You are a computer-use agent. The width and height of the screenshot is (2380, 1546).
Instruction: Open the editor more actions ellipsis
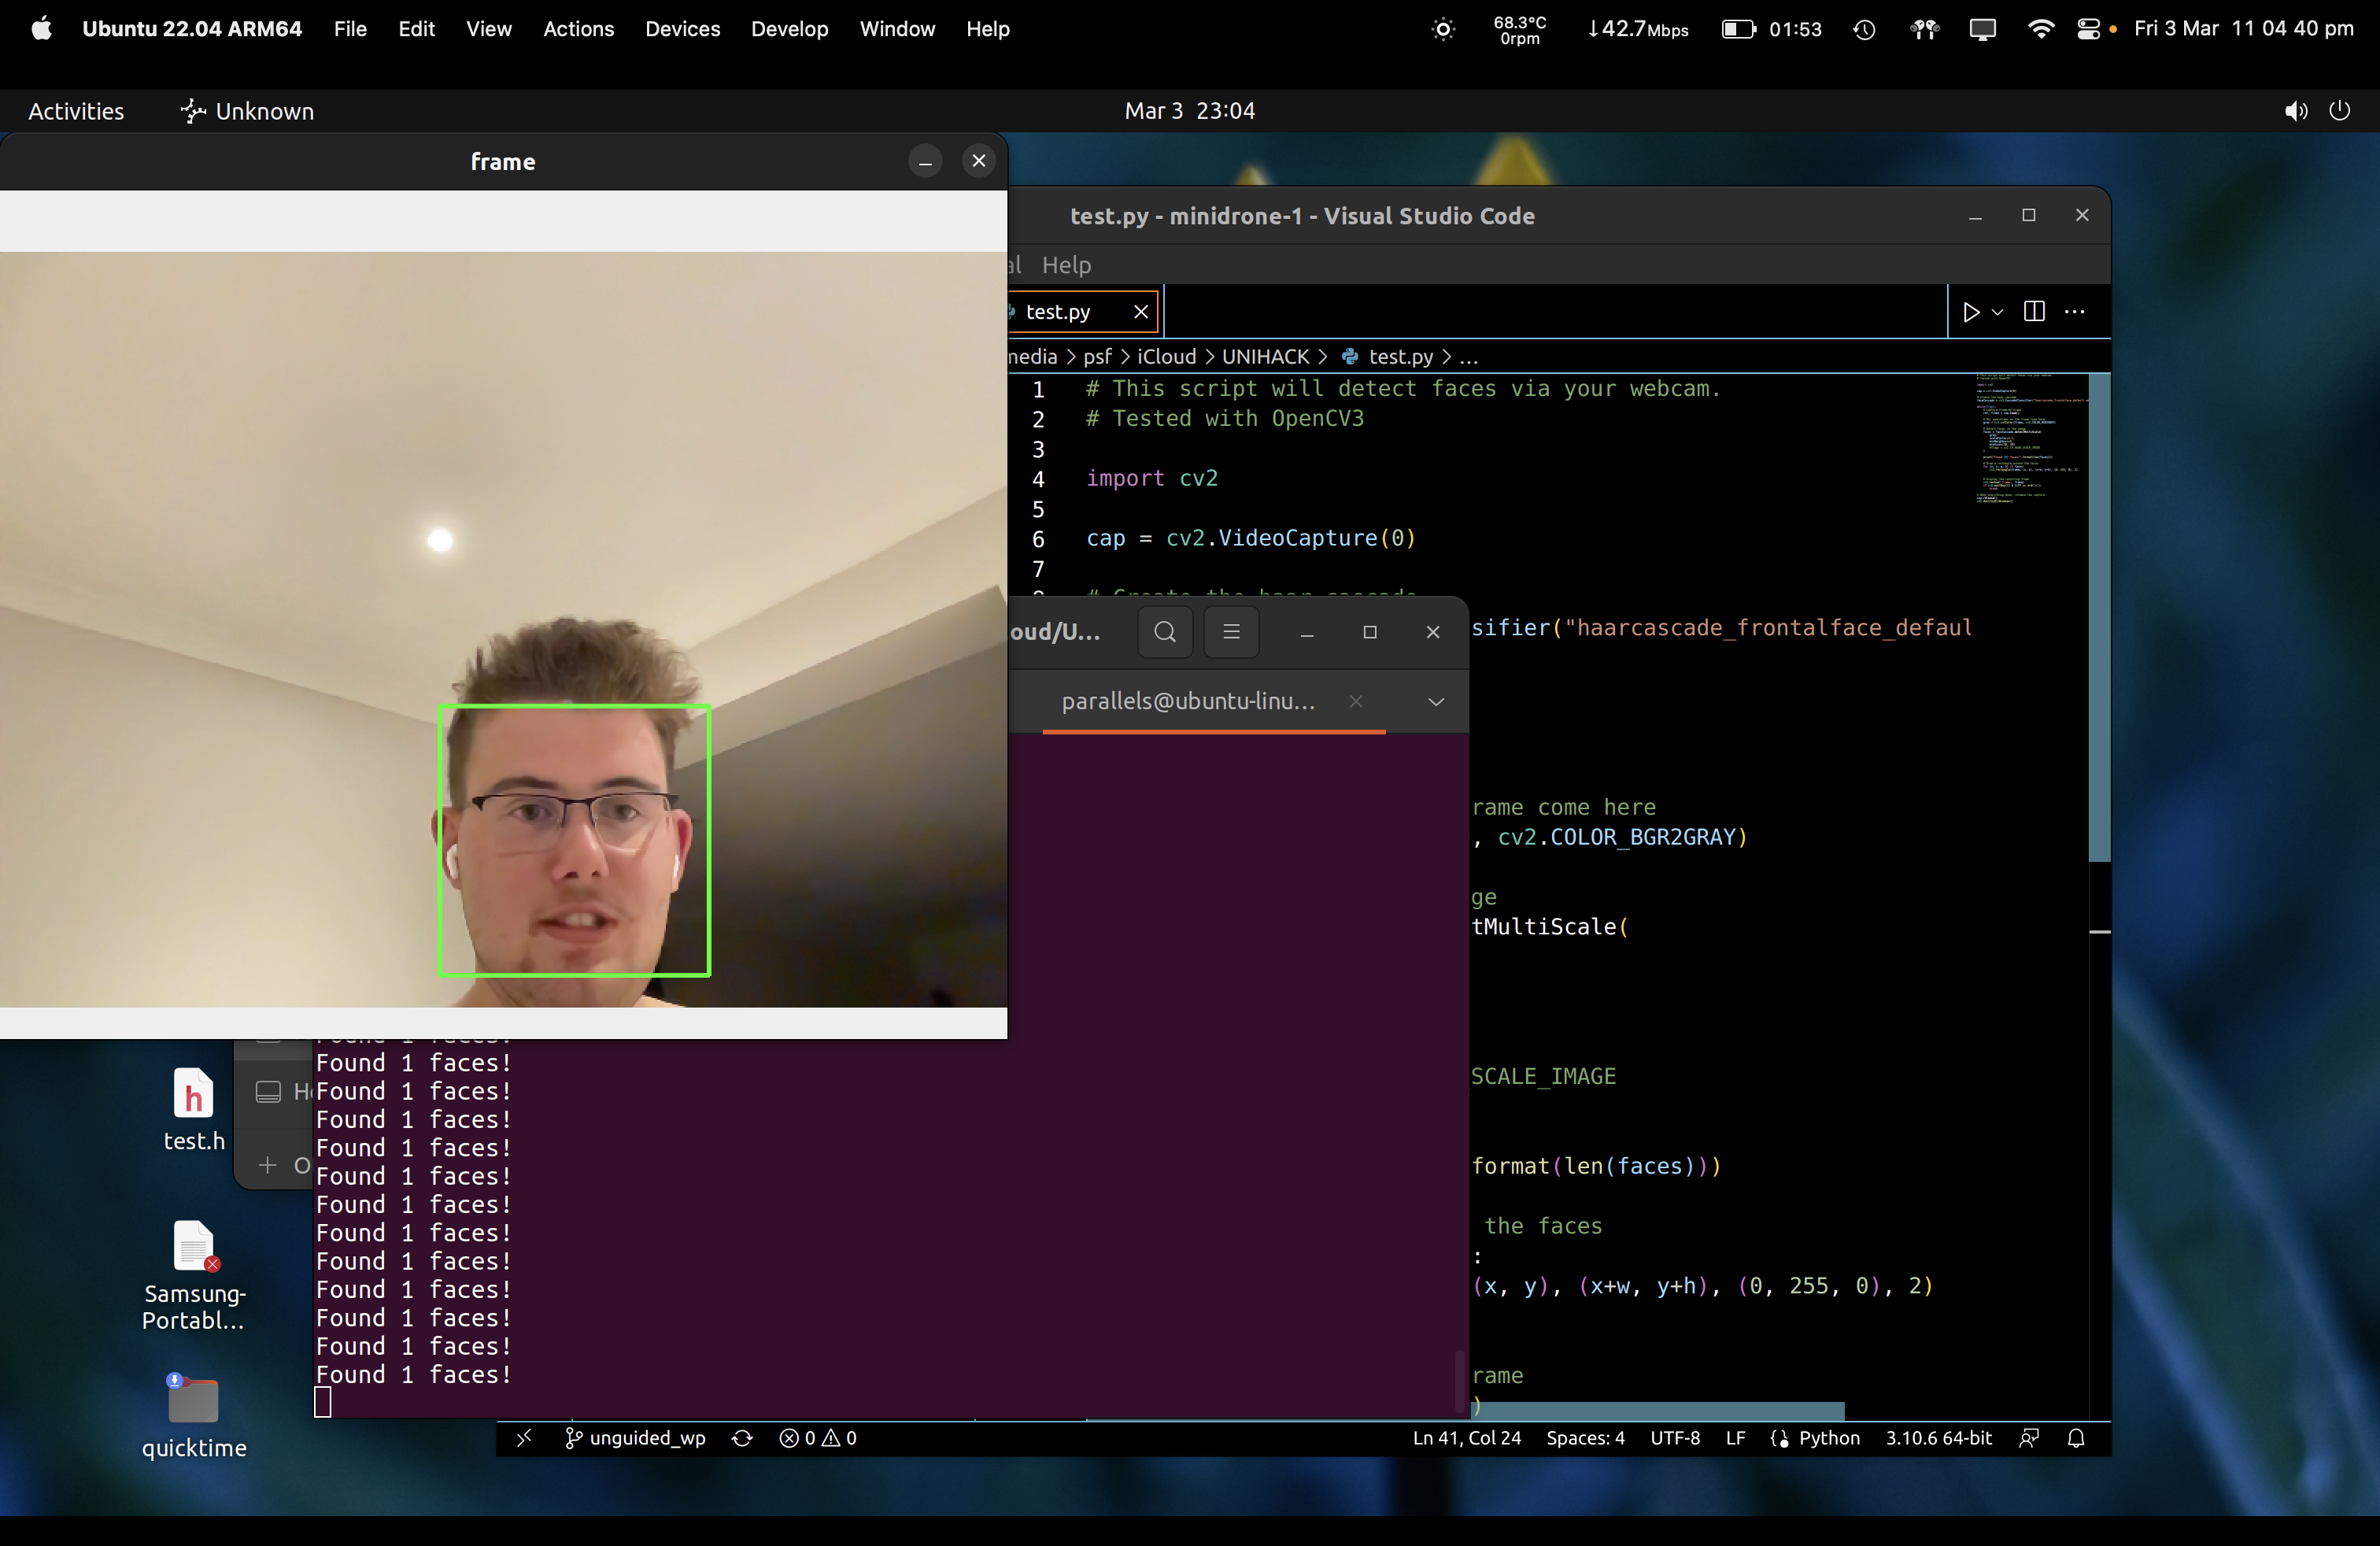(x=2075, y=312)
